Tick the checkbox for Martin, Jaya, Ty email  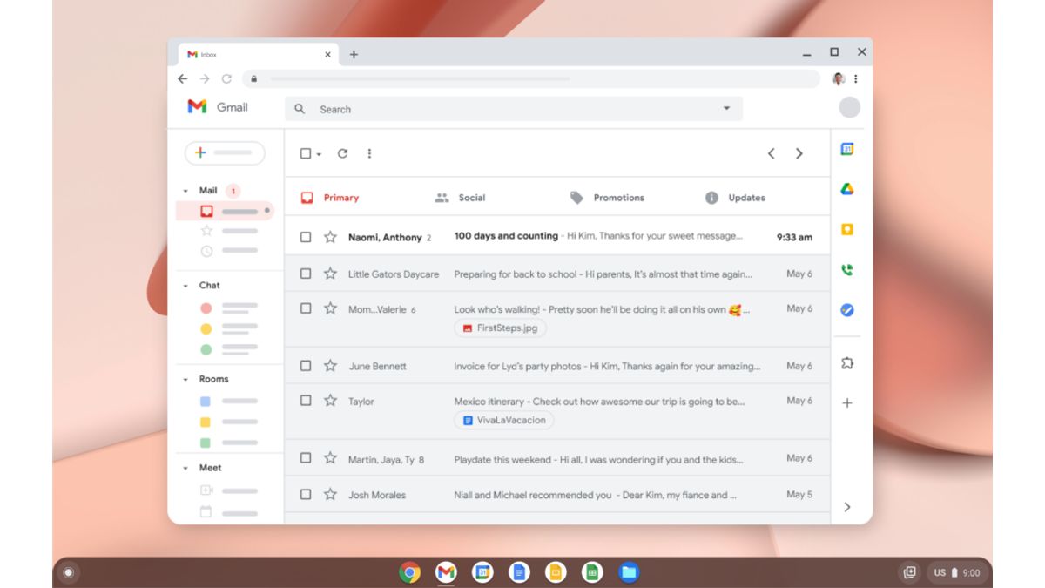(x=306, y=458)
